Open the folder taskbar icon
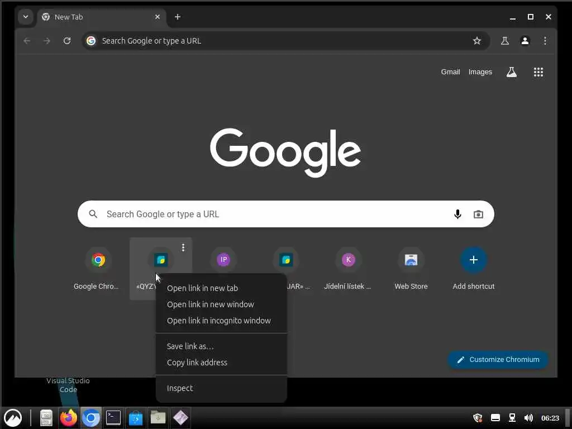572x429 pixels. pos(158,418)
